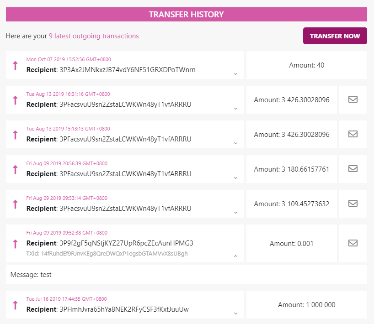Click envelope icon for 16:31:16 Aug 13 transaction
The height and width of the screenshot is (324, 374).
[353, 99]
